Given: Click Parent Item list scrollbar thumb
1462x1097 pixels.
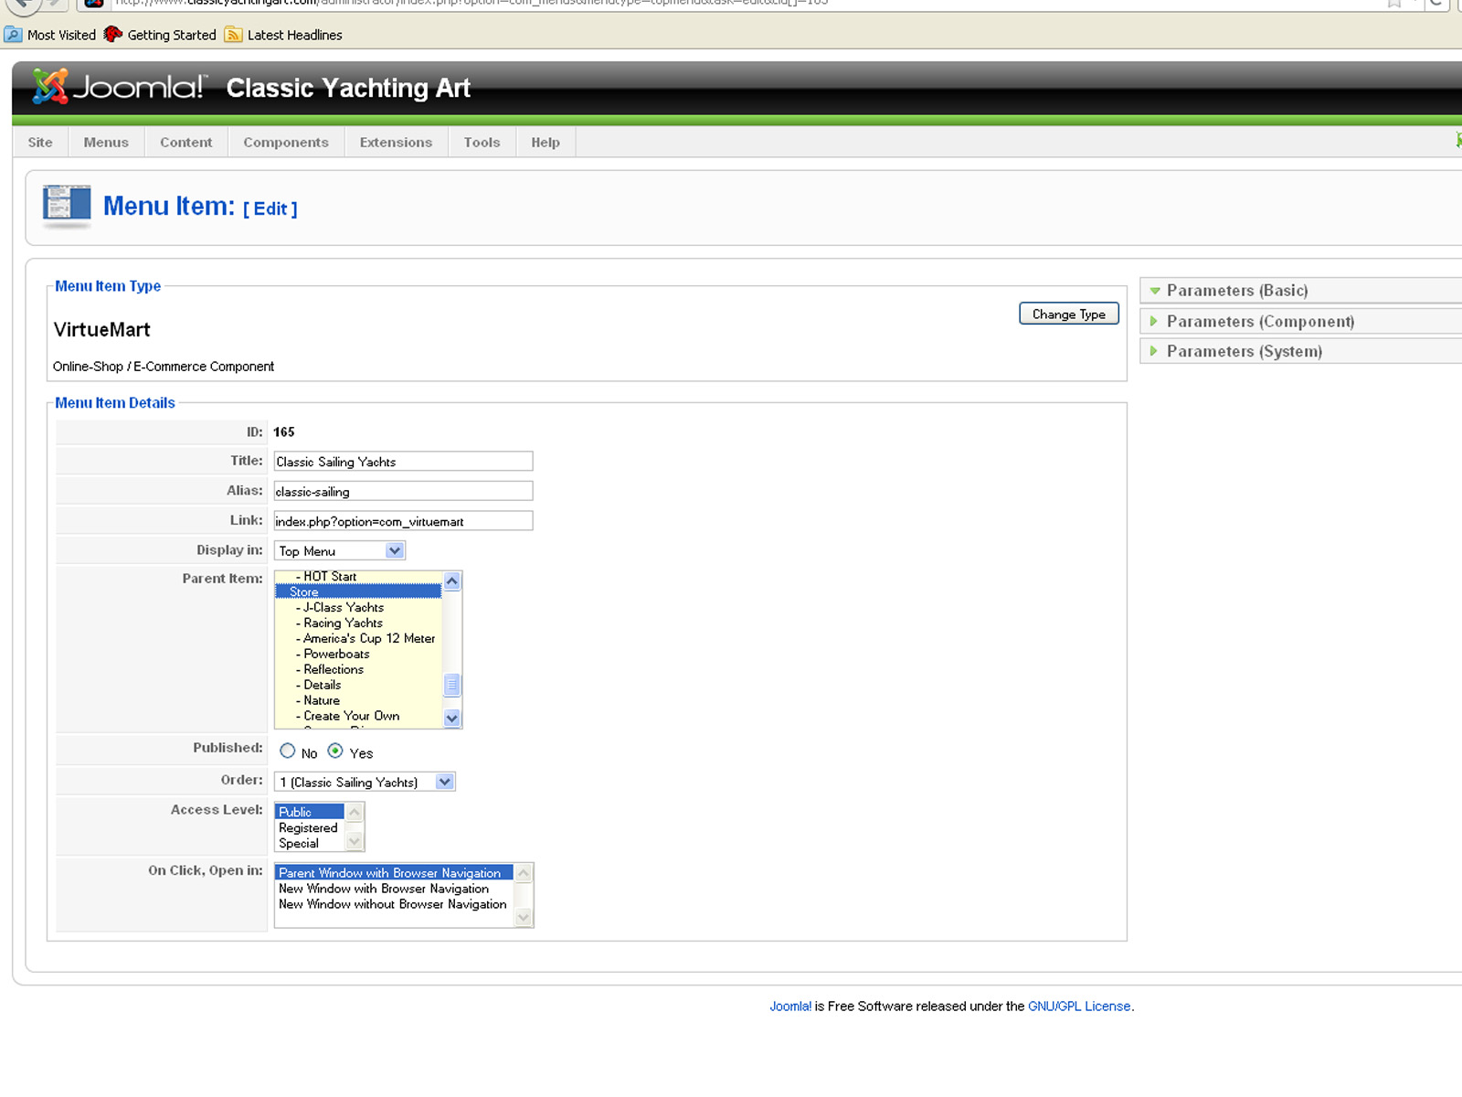Looking at the screenshot, I should pyautogui.click(x=451, y=685).
